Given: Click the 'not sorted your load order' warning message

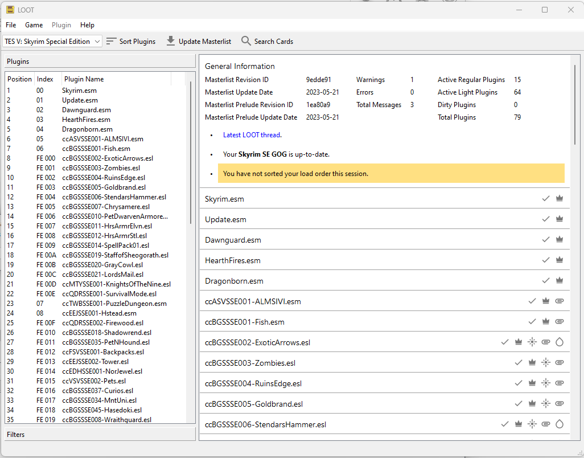Looking at the screenshot, I should 391,173.
